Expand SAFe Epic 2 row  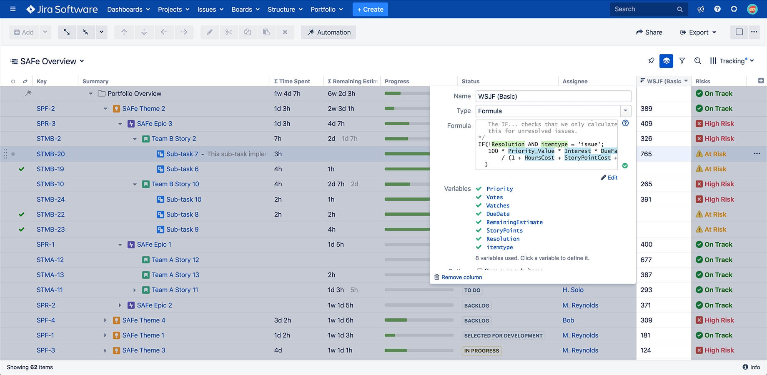(120, 305)
